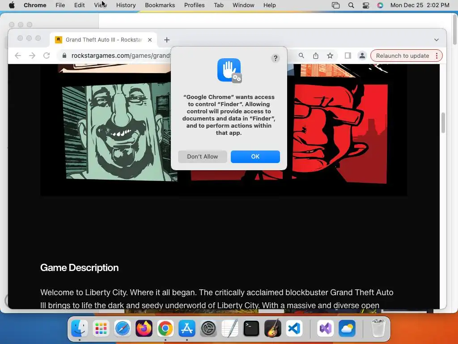Screen dimensions: 458x344
Task: Open Safari from the Dock
Action: click(x=123, y=328)
